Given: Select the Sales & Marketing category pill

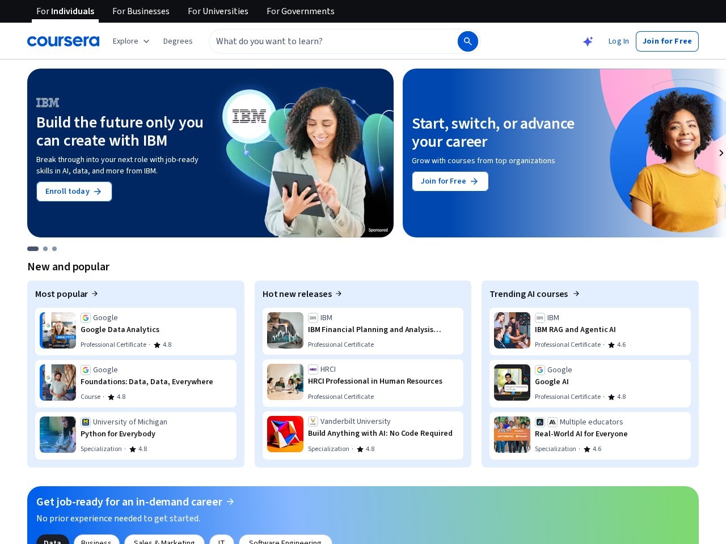Looking at the screenshot, I should pyautogui.click(x=164, y=539).
